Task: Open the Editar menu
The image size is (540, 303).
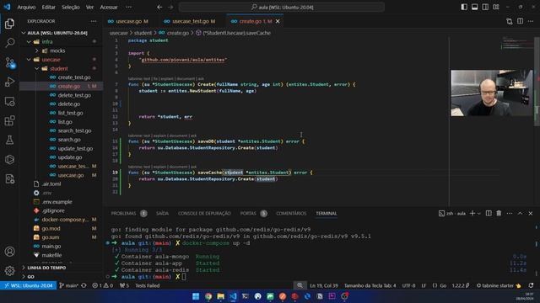Action: coord(49,7)
